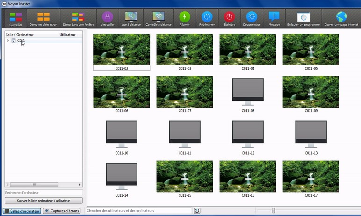The height and width of the screenshot is (216, 361).
Task: Expand the C011 room tree node
Action: pos(8,41)
